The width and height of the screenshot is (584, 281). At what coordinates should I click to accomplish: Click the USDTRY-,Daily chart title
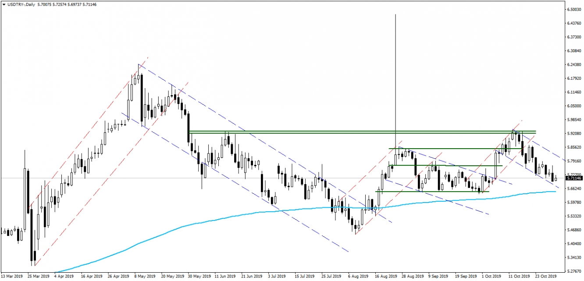click(x=21, y=4)
